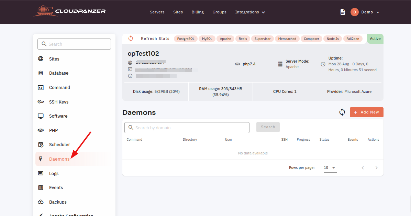Click the Node Js service tag

(333, 39)
